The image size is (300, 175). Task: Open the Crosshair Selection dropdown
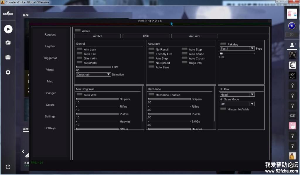tap(93, 74)
